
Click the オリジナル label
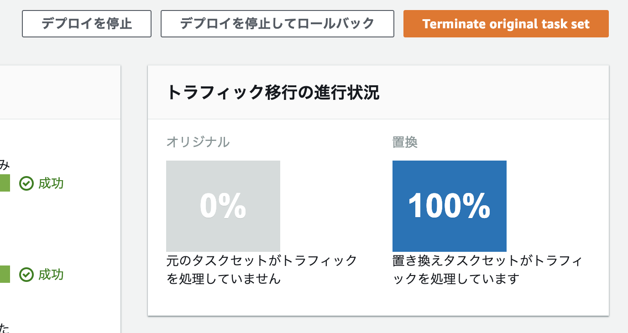click(x=198, y=142)
